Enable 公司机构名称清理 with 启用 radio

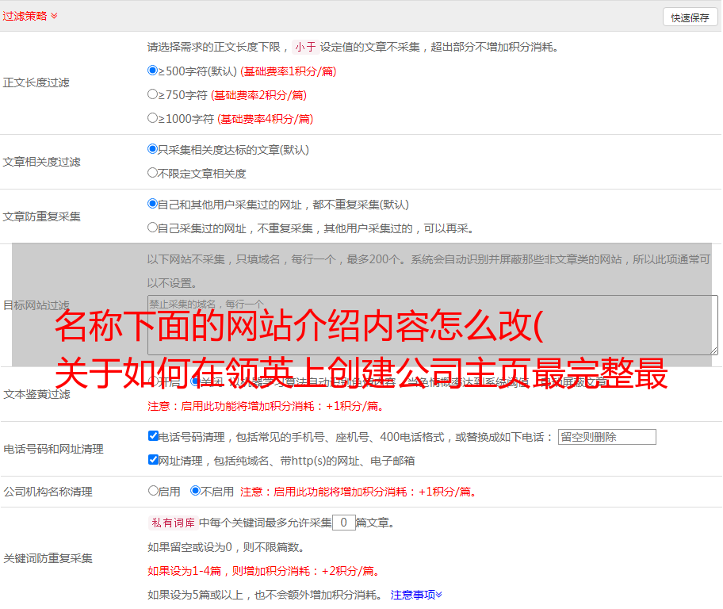[153, 491]
